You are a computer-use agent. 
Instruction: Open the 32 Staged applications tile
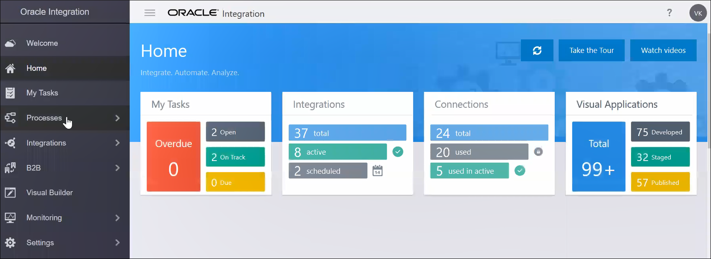tap(660, 157)
